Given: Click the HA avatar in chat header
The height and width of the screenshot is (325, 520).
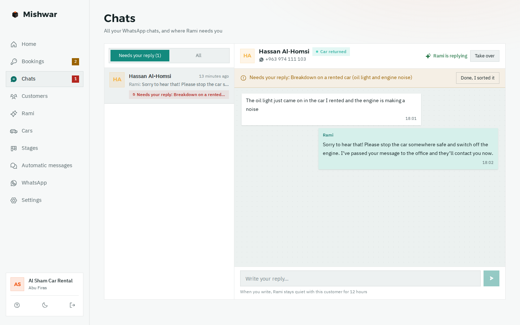Looking at the screenshot, I should click(x=247, y=56).
